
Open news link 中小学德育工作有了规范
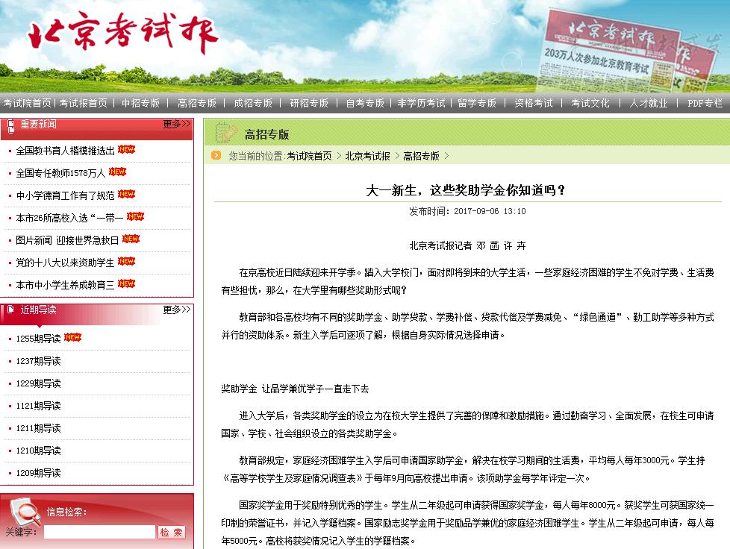pyautogui.click(x=66, y=195)
